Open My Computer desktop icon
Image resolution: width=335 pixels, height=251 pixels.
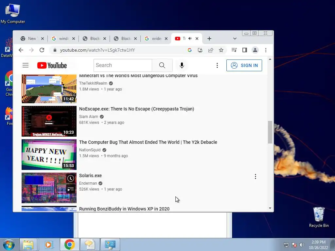[13, 13]
